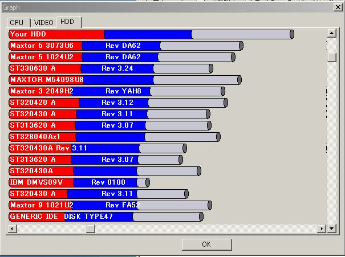This screenshot has height=257, width=345.
Task: Click the ST320420 A Rev 3.12 bar
Action: [119, 103]
